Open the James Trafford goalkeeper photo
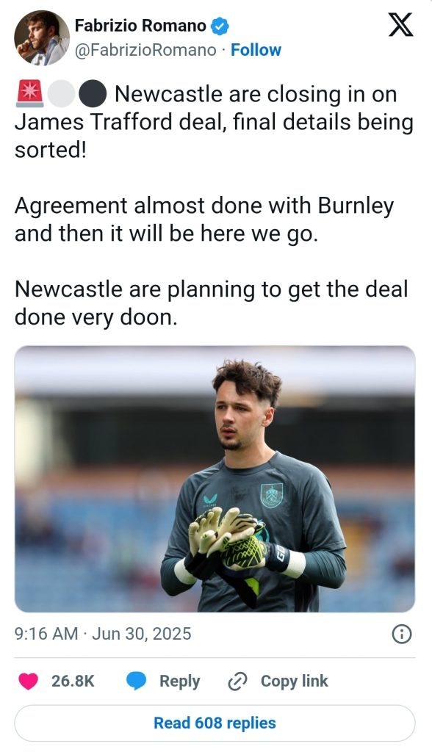Screen dimensions: 432x752 tap(215, 479)
